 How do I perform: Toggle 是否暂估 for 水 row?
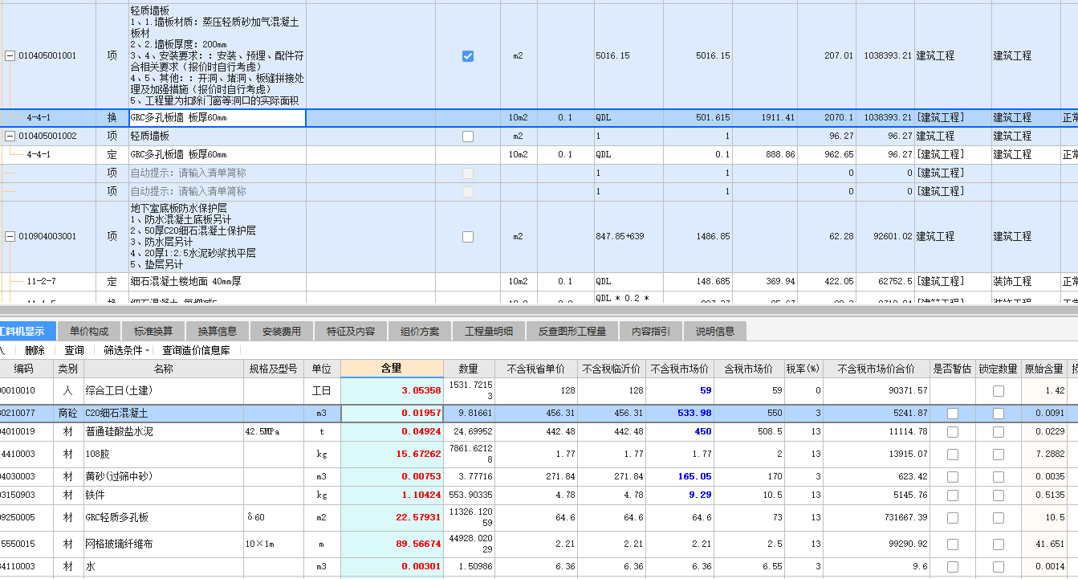pyautogui.click(x=952, y=567)
